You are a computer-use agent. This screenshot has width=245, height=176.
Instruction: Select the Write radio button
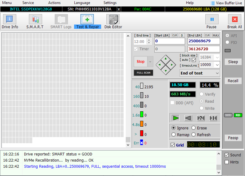[x=202, y=108]
